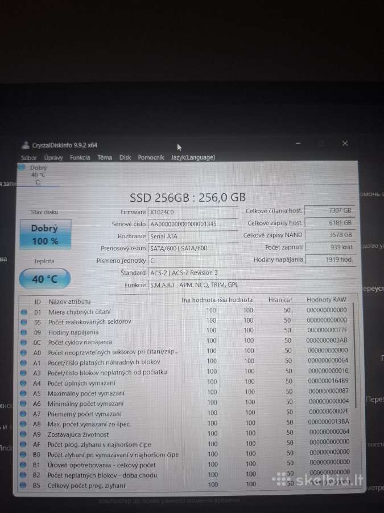
Task: Click status circle icon for attribute A5
Action: click(x=23, y=393)
